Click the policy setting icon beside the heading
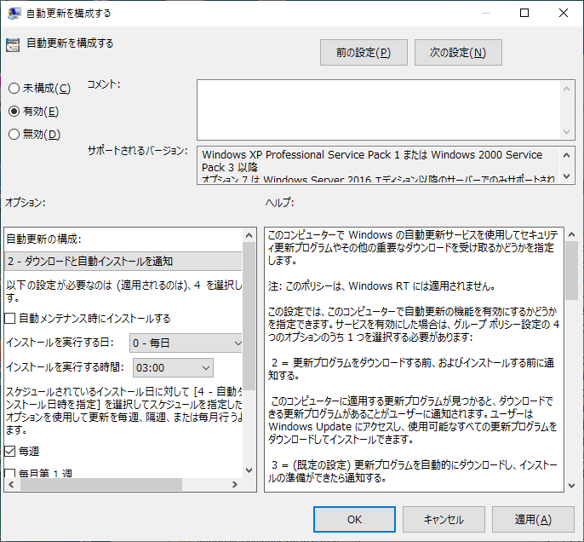 click(13, 45)
